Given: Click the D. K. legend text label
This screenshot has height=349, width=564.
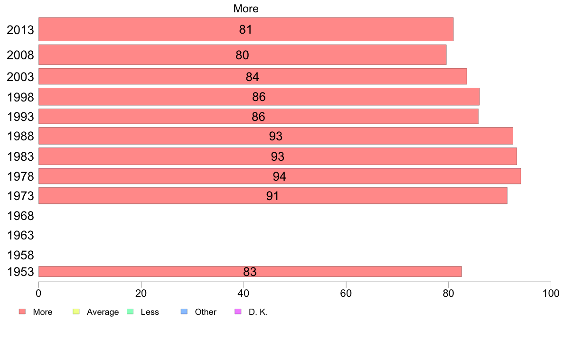Looking at the screenshot, I should click(258, 312).
